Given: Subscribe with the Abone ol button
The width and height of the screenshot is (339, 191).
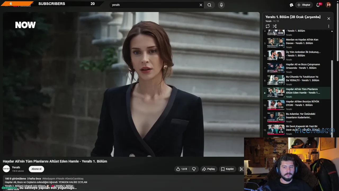Looking at the screenshot, I should point(37,169).
